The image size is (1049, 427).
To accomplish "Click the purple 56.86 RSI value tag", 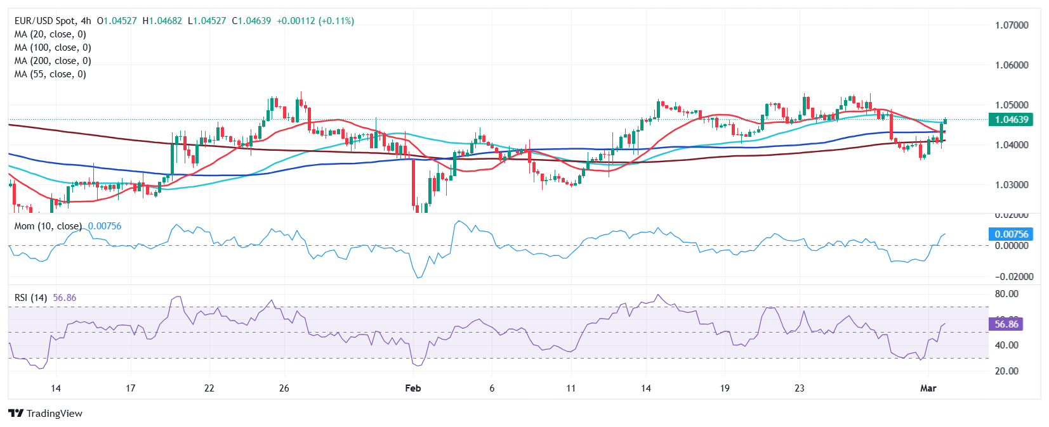I will click(x=1006, y=324).
